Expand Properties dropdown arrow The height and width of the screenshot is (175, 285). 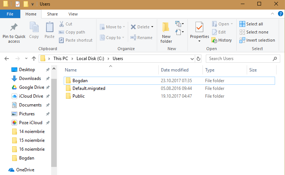[200, 41]
